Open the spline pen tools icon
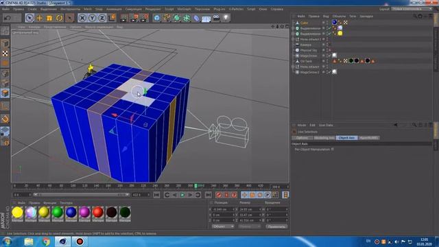 click(167, 19)
